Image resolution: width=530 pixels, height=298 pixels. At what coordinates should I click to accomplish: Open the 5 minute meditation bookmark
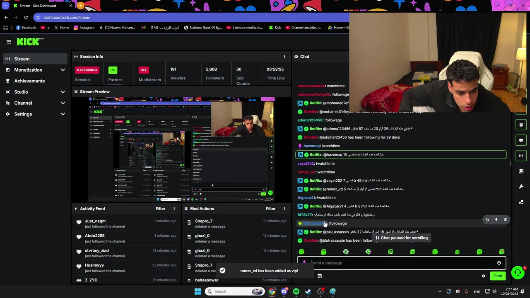coord(245,28)
